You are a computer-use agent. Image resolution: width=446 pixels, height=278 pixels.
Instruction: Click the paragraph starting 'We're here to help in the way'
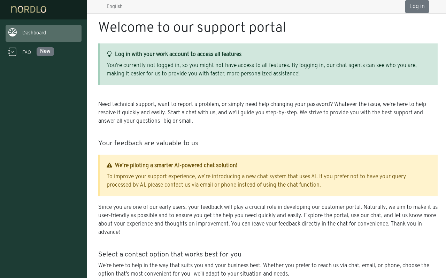pyautogui.click(x=264, y=270)
